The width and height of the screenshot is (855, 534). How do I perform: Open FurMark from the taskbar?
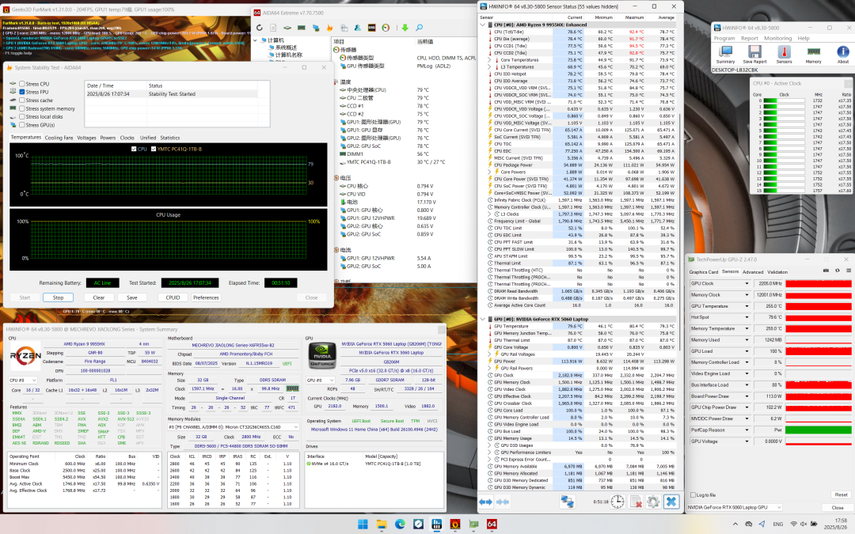coord(455,525)
